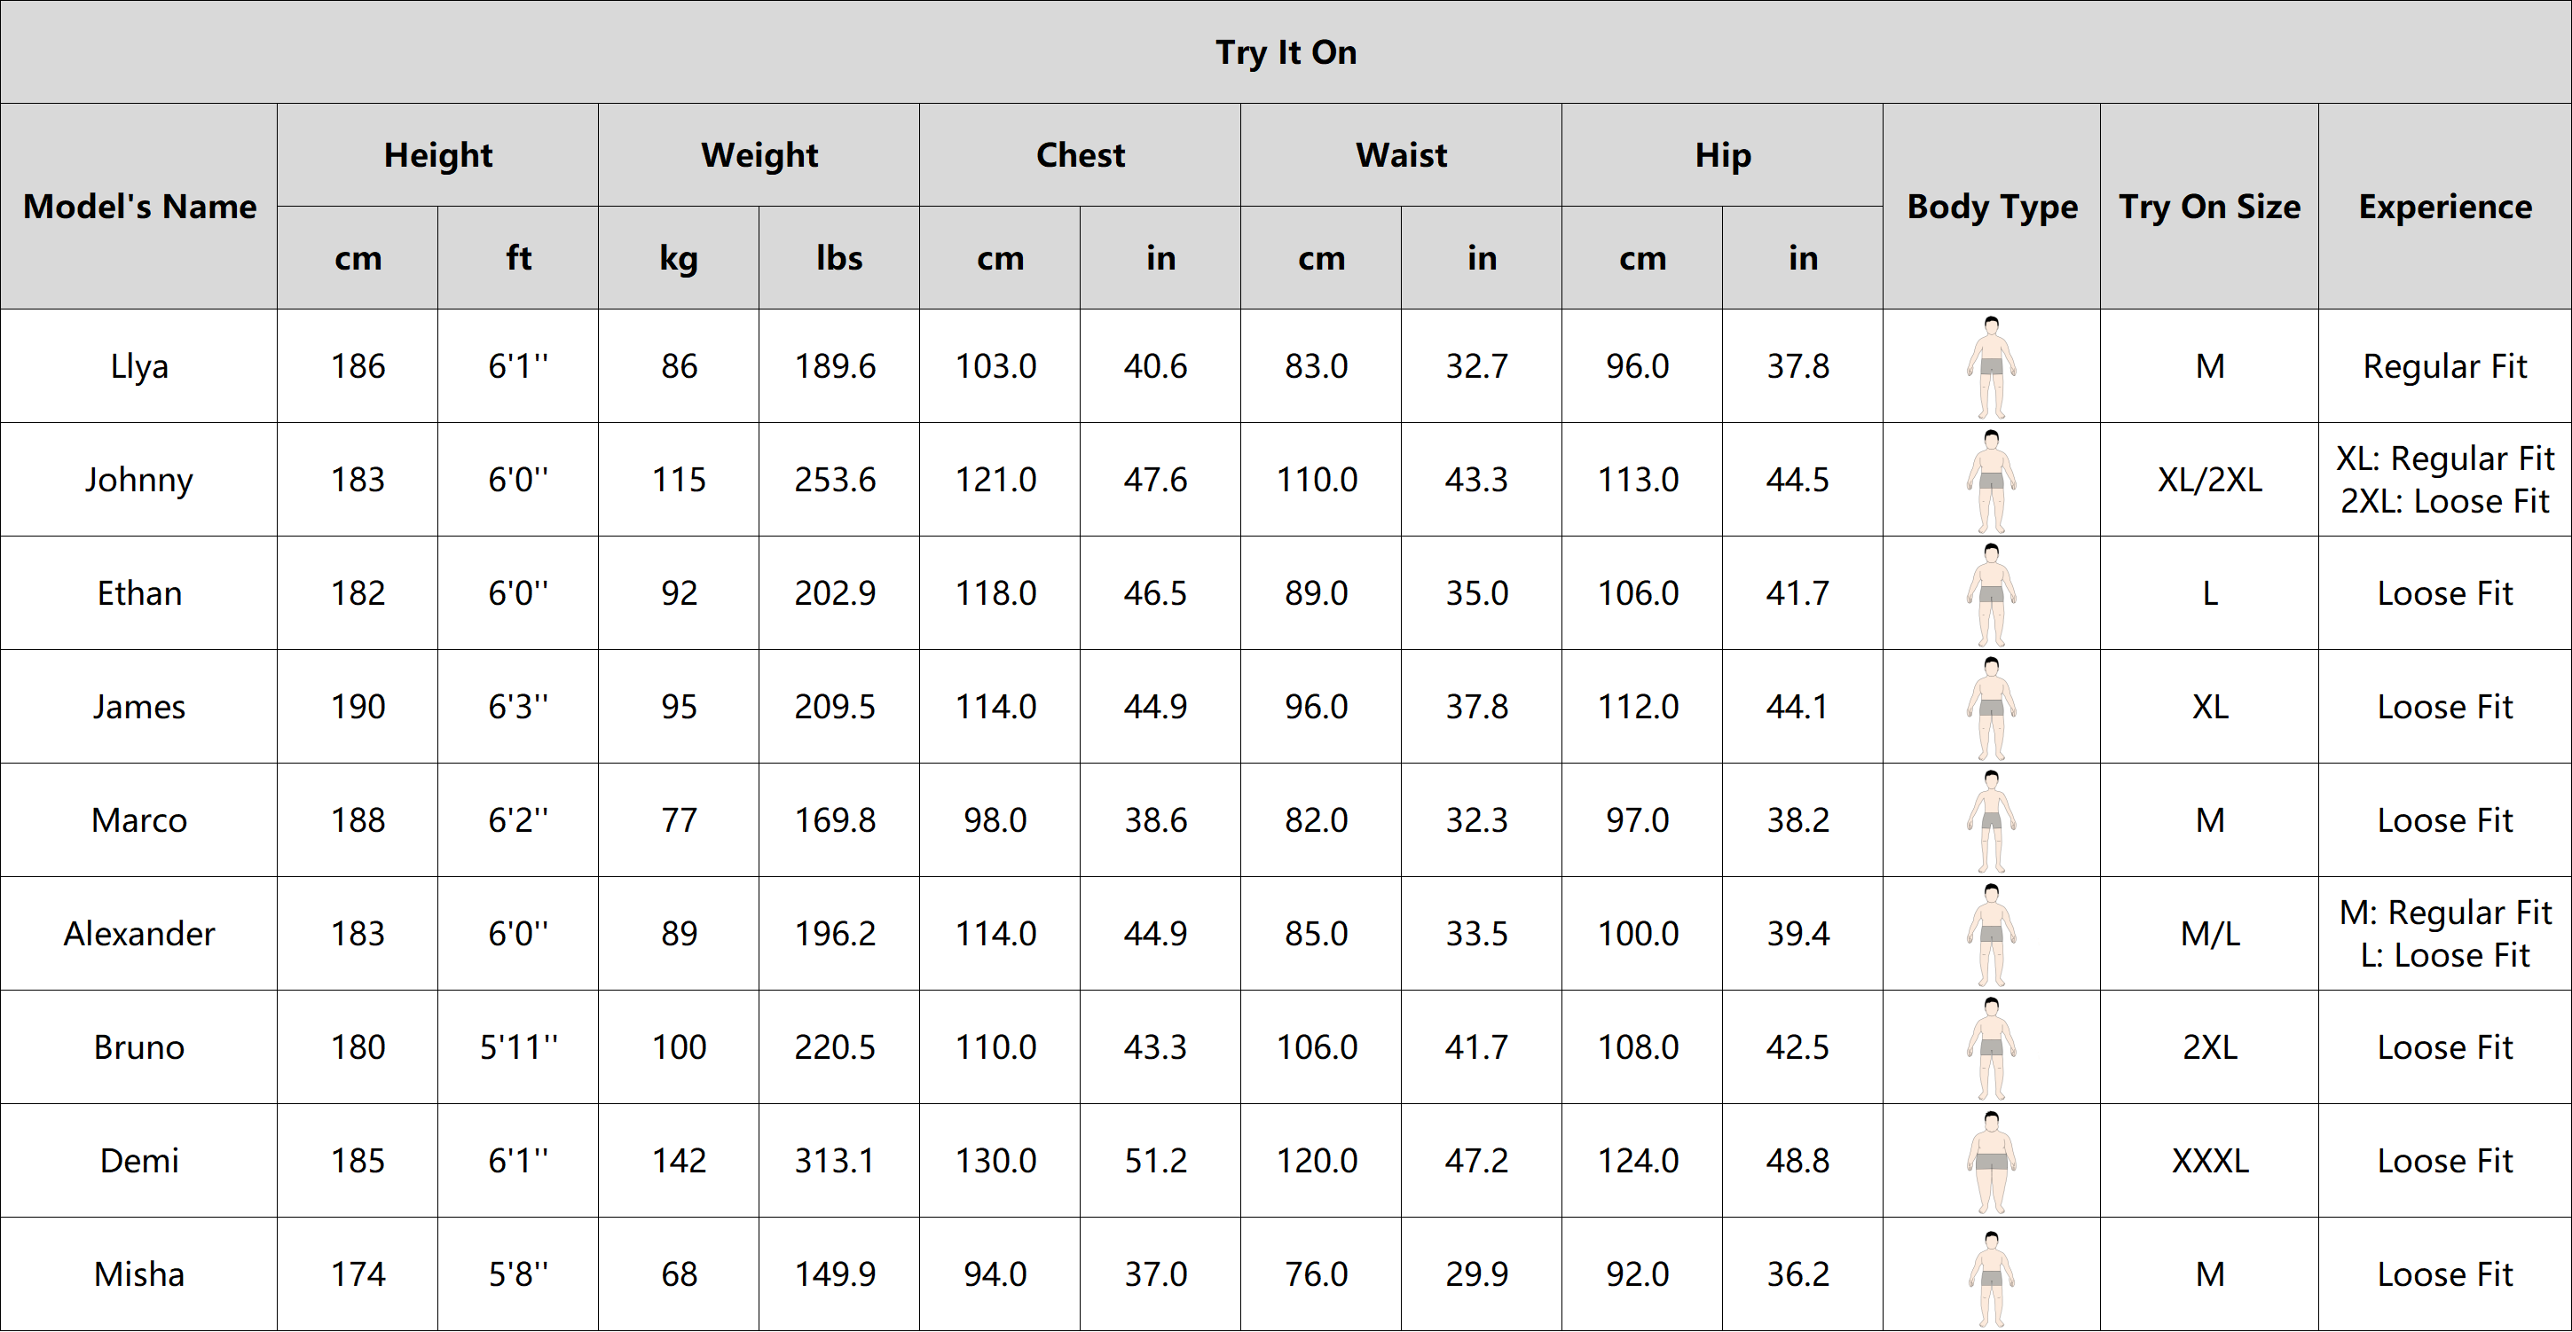The width and height of the screenshot is (2572, 1332).
Task: Select the Alexander name cell
Action: [x=140, y=934]
